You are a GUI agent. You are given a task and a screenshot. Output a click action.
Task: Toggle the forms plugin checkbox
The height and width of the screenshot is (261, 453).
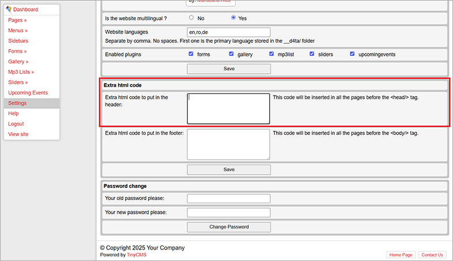(191, 54)
